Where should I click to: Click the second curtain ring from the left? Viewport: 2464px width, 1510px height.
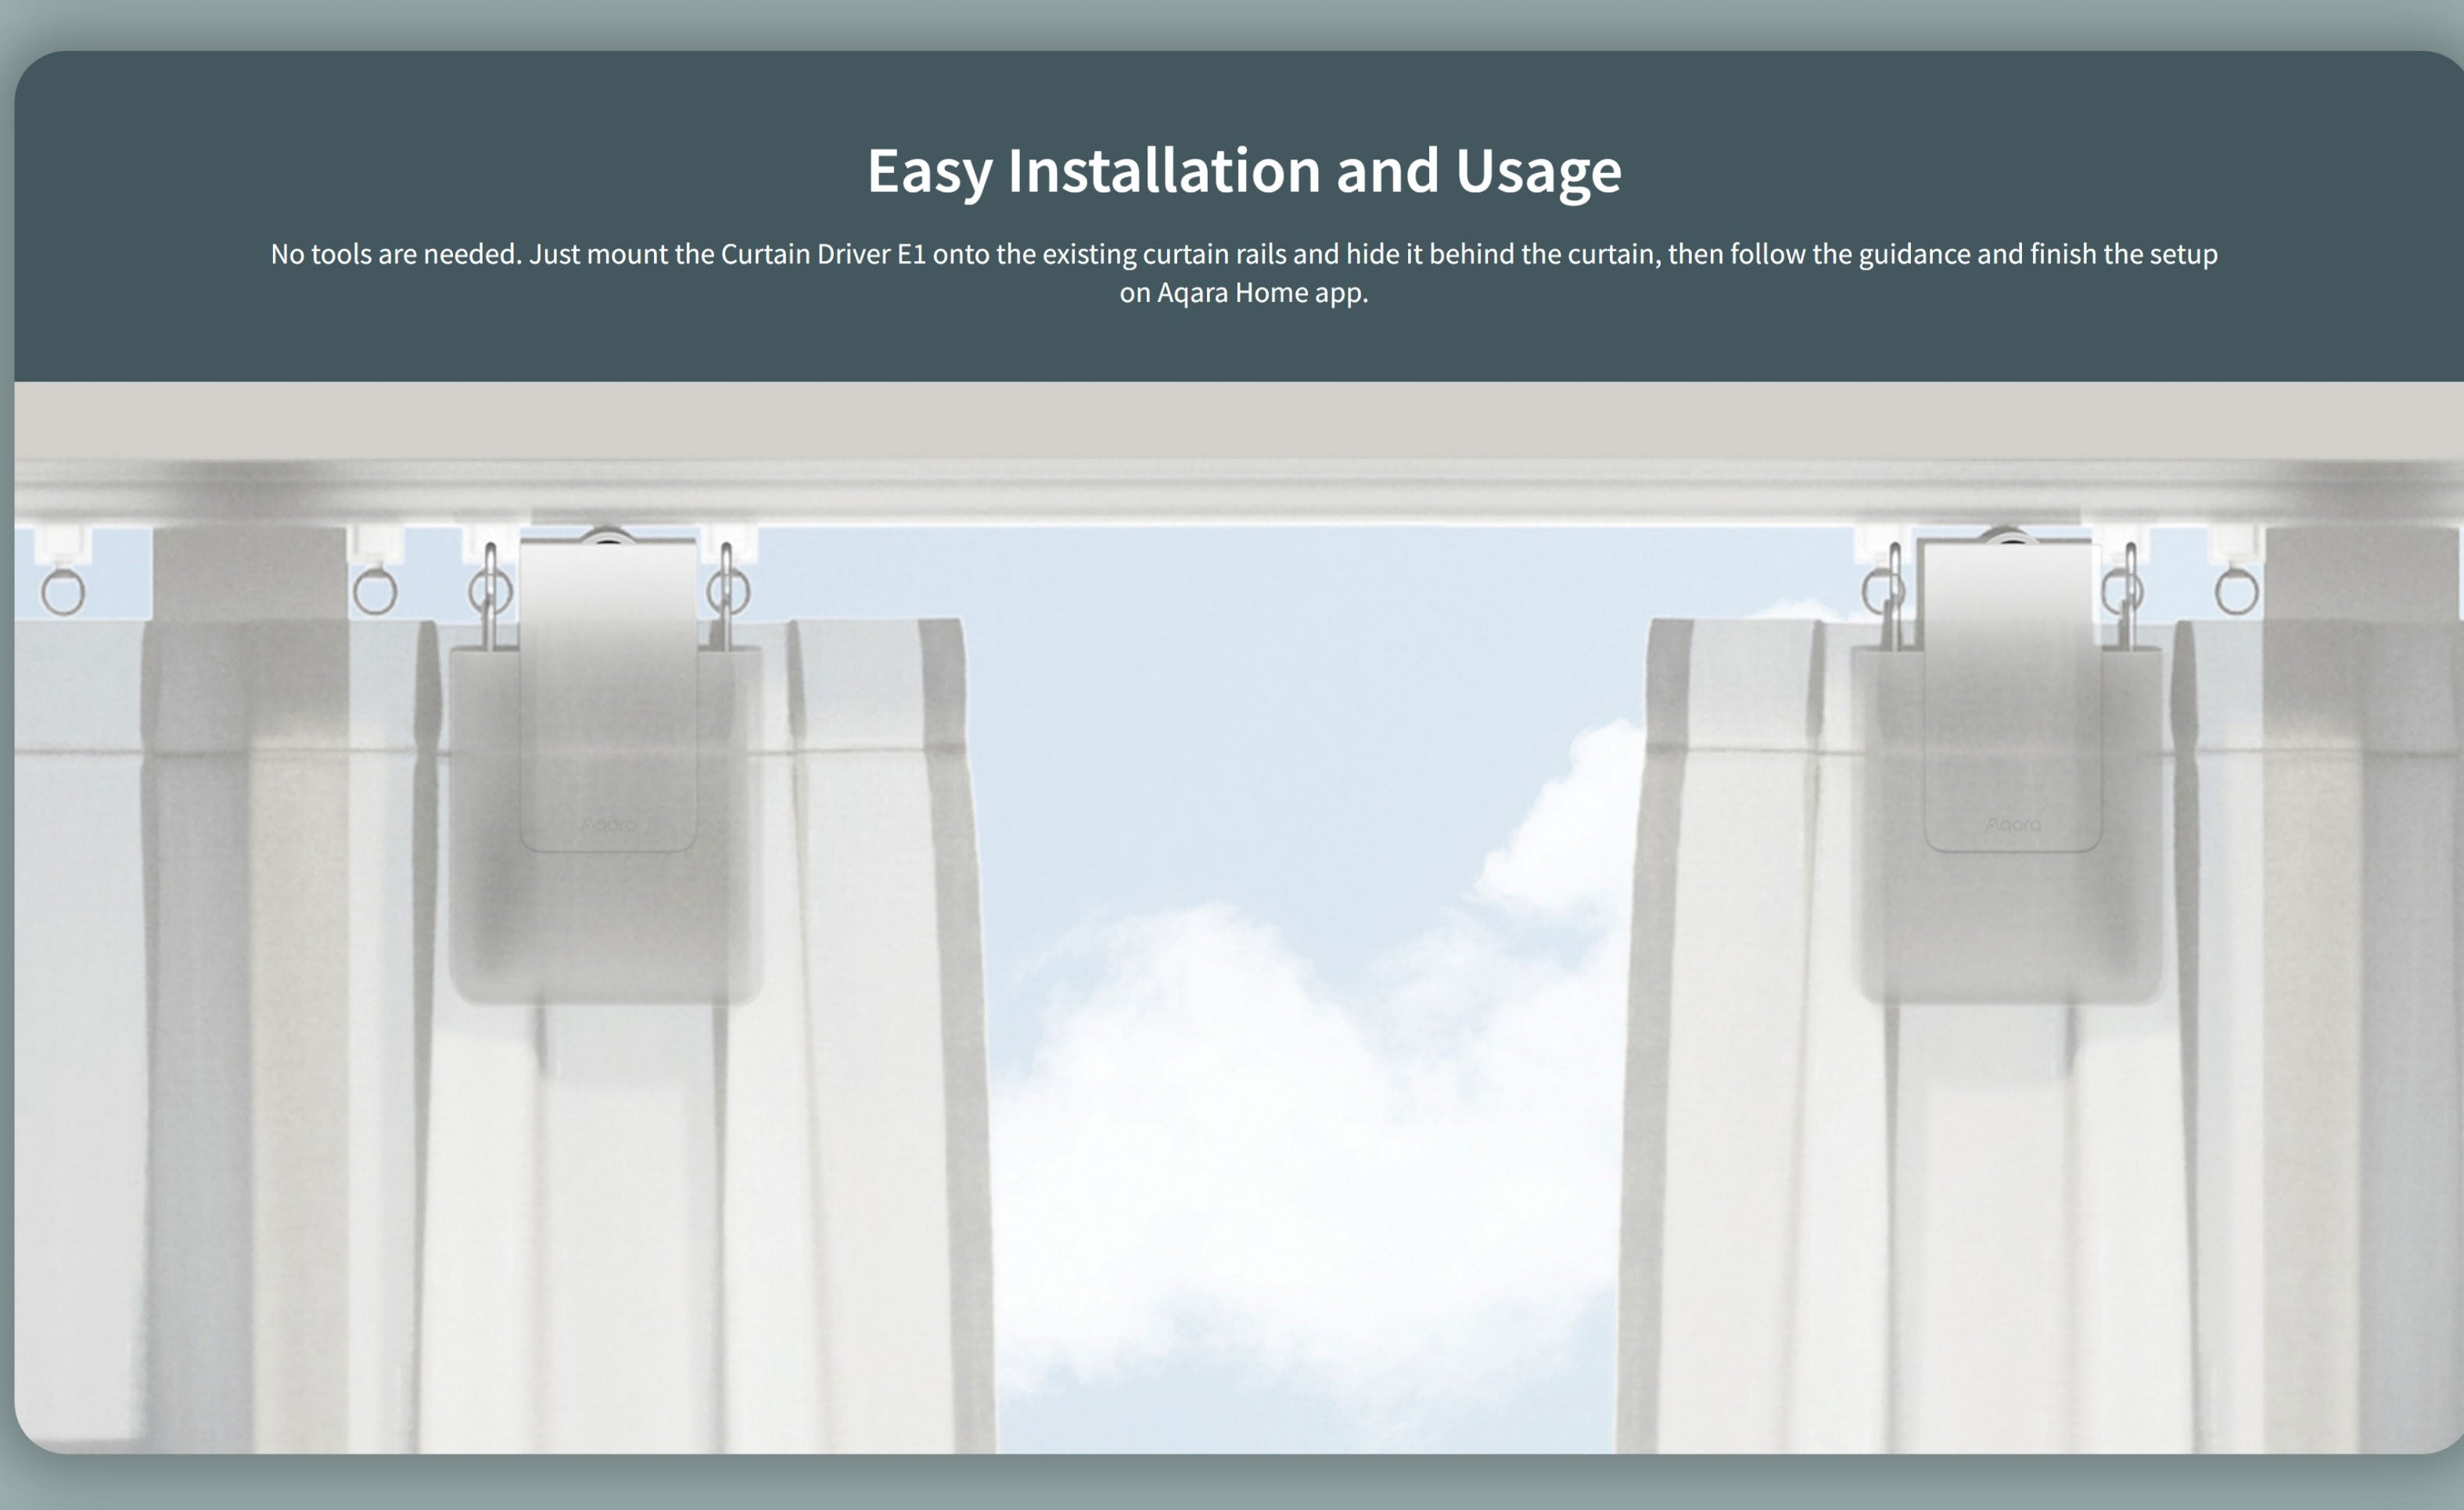pos(375,593)
